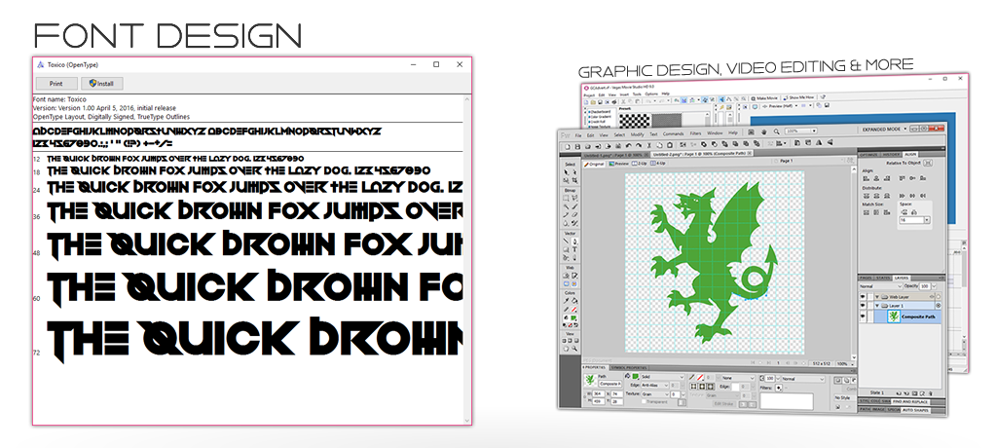997x448 pixels.
Task: Select the Text tool
Action: [x=574, y=249]
